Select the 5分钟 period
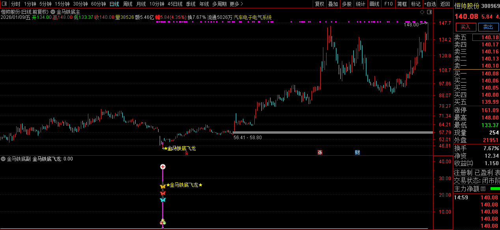Image resolution: width=500 pixels, height=230 pixels. (x=45, y=4)
